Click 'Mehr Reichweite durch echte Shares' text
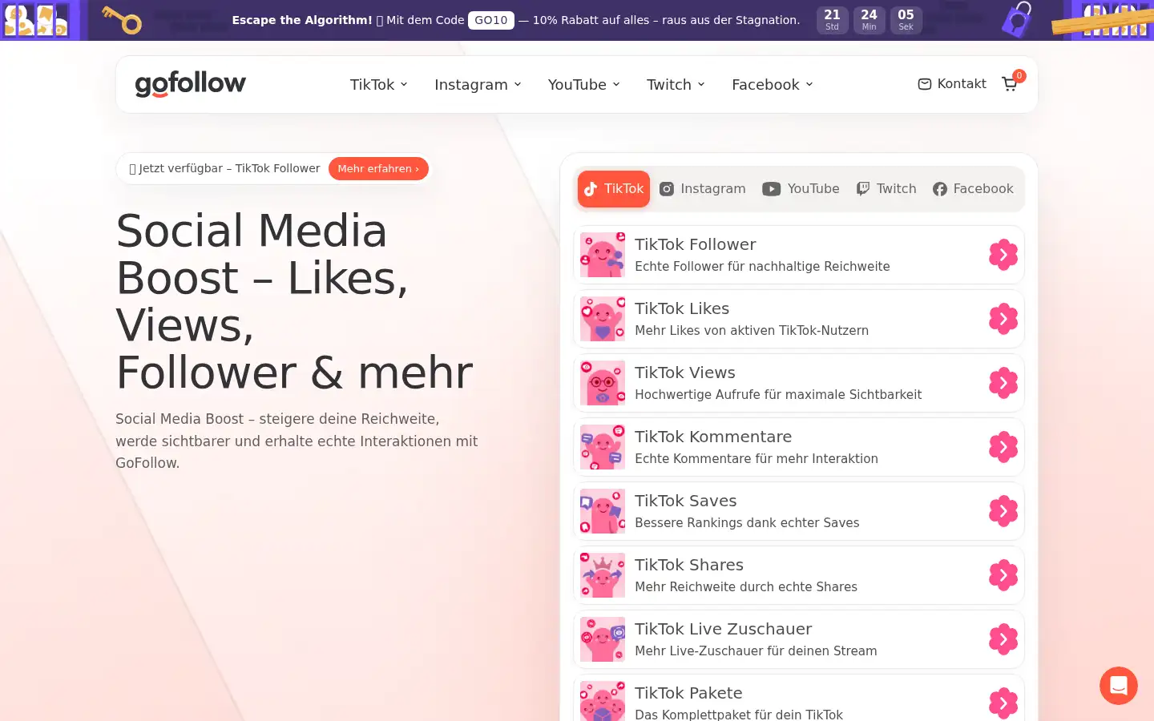Viewport: 1154px width, 721px height. (746, 586)
